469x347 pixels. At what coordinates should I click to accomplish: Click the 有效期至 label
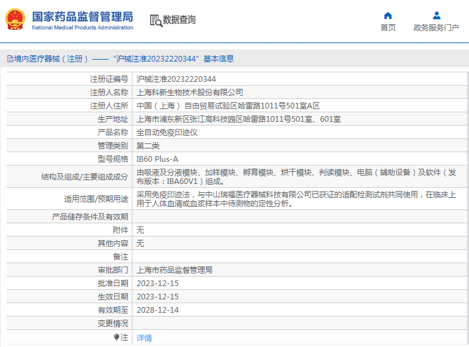[x=113, y=310]
